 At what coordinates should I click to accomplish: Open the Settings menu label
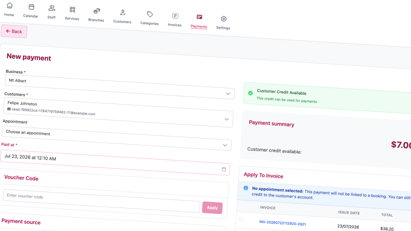(x=223, y=28)
